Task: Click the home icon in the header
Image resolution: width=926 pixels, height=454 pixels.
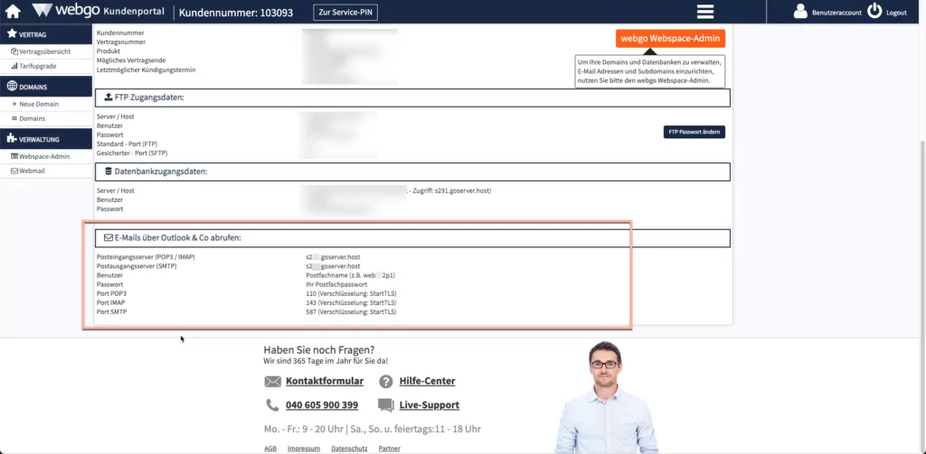Action: [x=13, y=12]
